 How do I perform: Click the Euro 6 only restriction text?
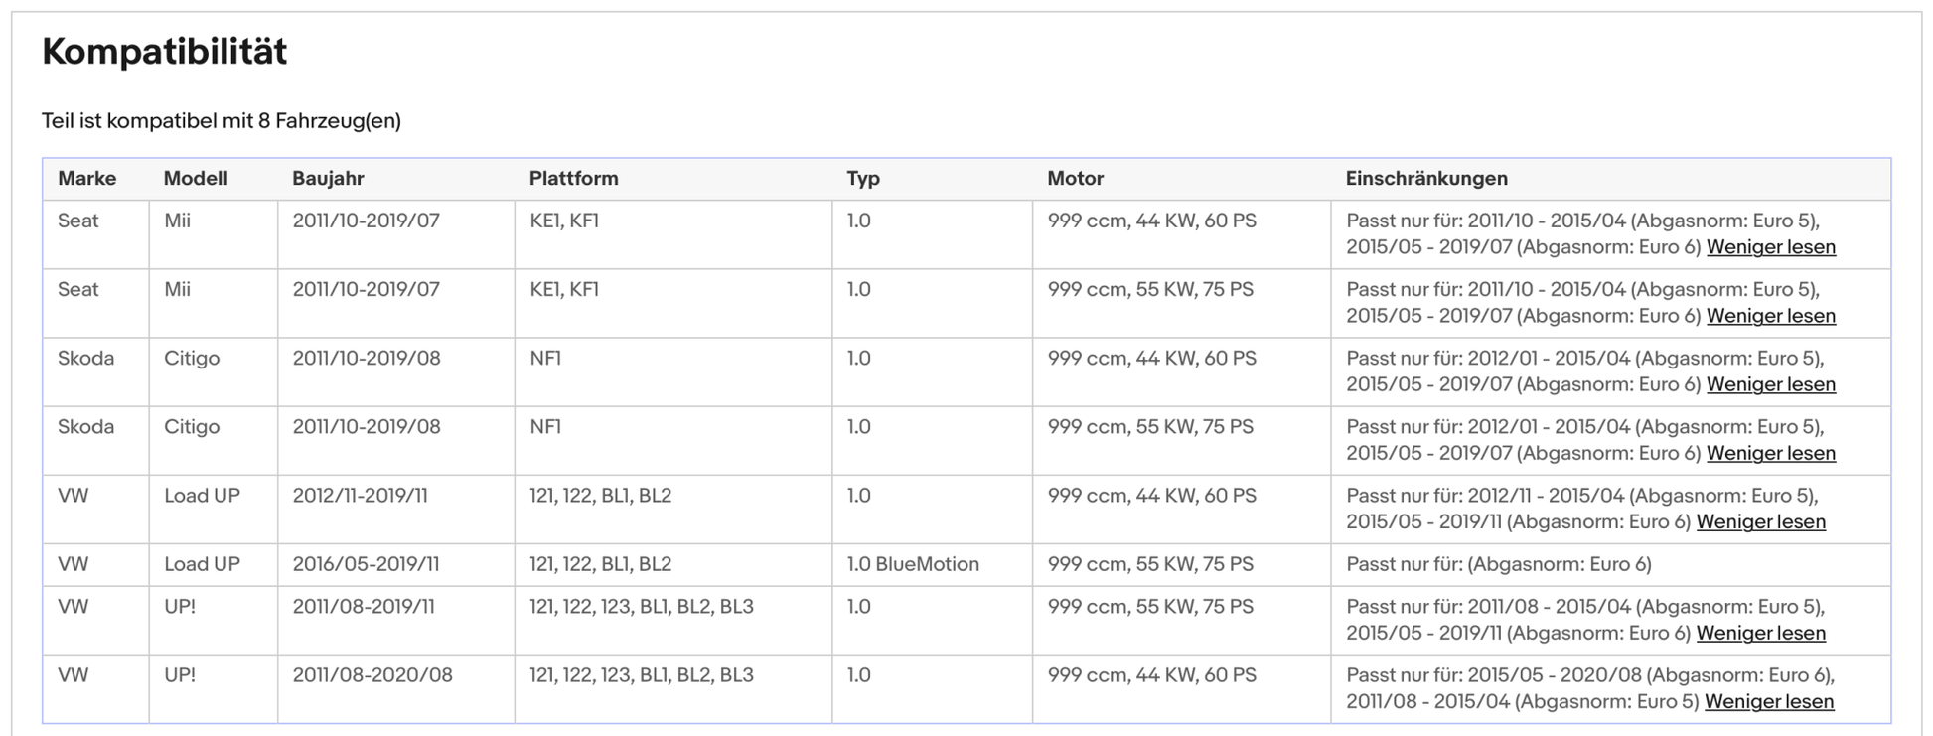[1498, 564]
